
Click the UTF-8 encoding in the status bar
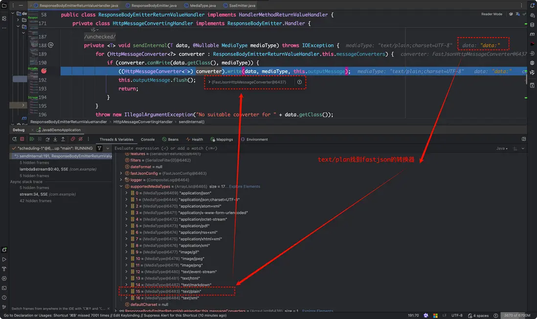457,316
